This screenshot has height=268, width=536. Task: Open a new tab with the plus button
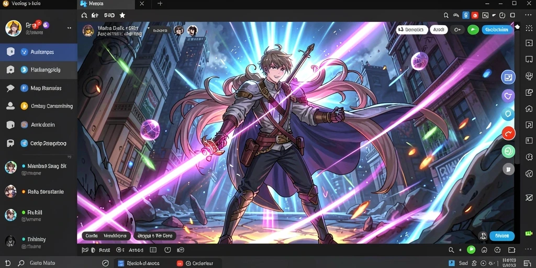[160, 4]
